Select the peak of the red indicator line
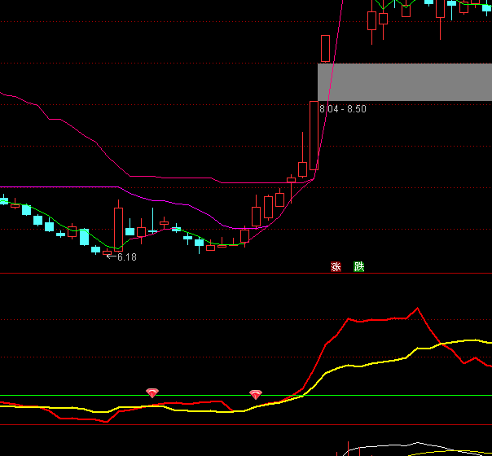 (417, 309)
